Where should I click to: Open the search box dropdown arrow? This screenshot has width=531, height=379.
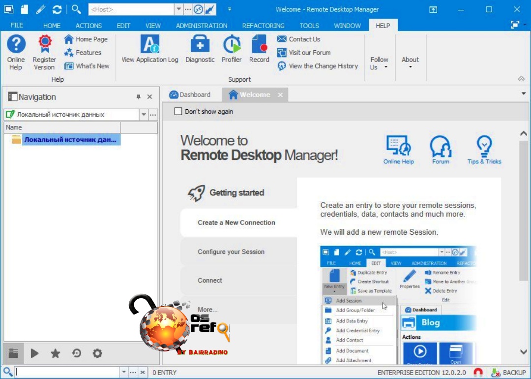tap(124, 372)
